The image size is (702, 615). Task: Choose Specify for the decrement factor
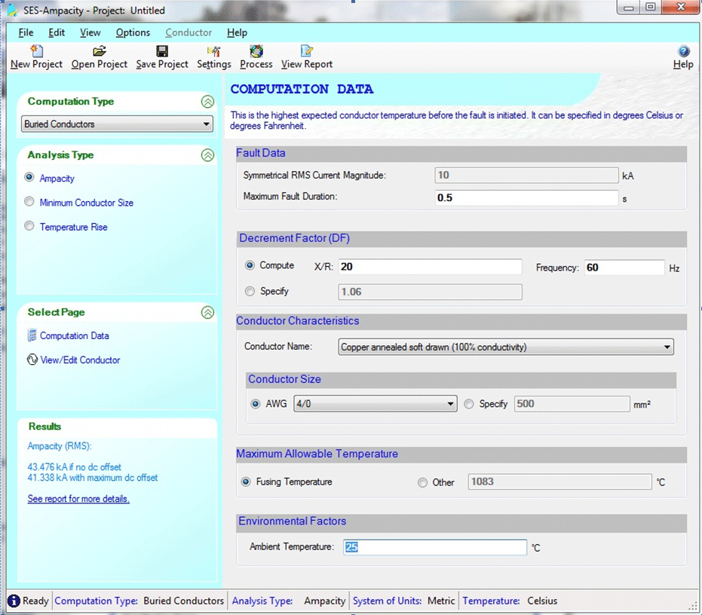250,292
